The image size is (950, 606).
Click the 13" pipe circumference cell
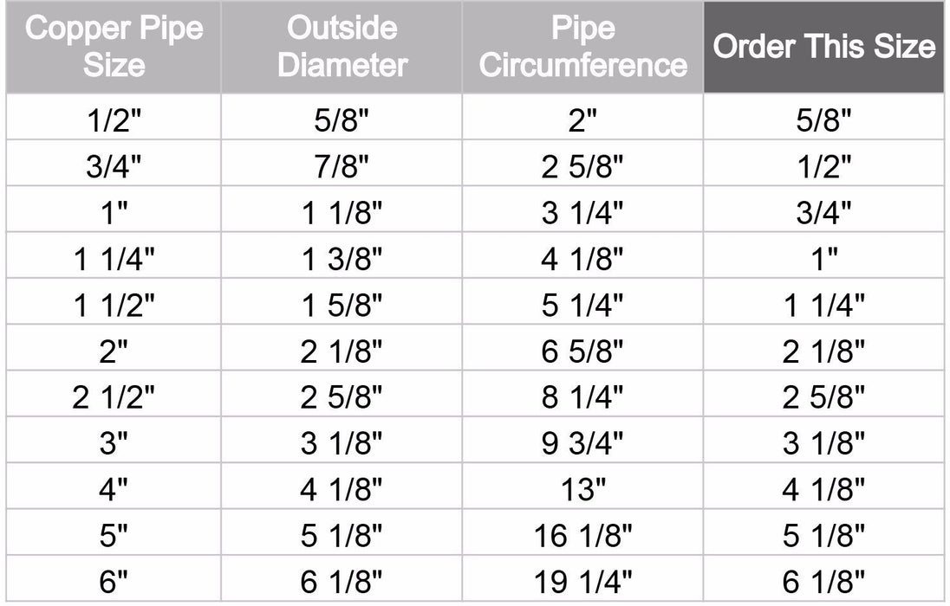coord(582,492)
